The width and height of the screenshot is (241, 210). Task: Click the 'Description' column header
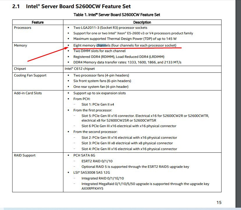(142, 22)
